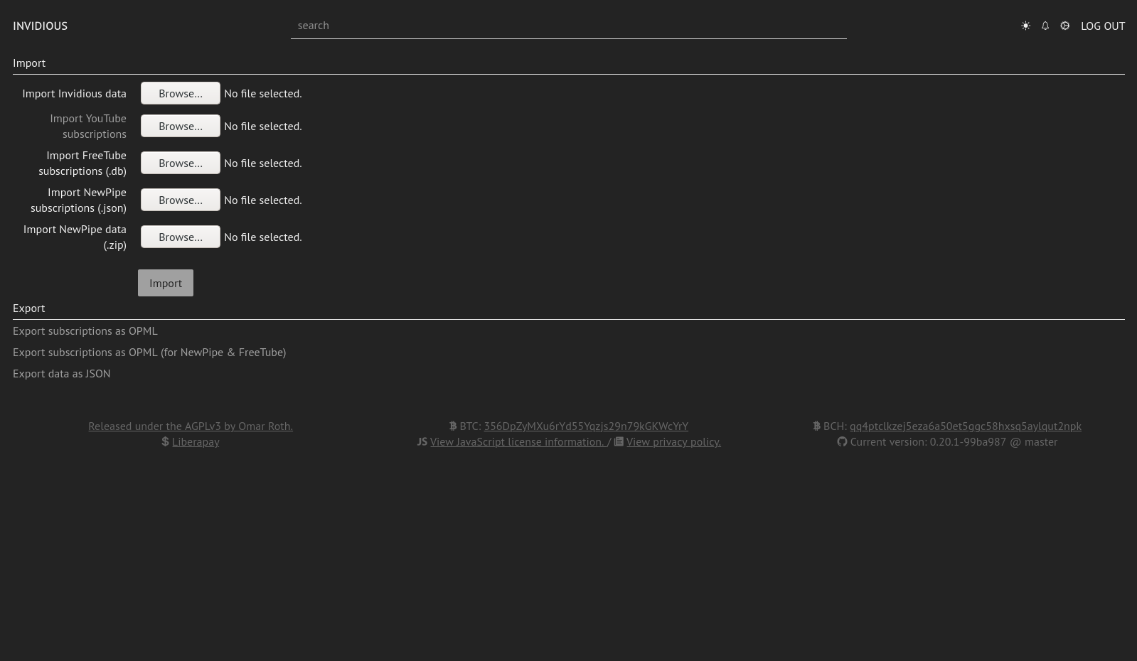Export subscriptions as OPML for NewPipe & FreeTube
The height and width of the screenshot is (661, 1137).
tap(149, 352)
